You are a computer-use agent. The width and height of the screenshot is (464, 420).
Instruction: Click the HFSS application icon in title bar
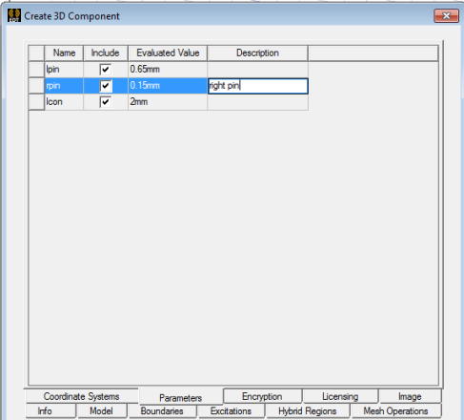pyautogui.click(x=14, y=15)
